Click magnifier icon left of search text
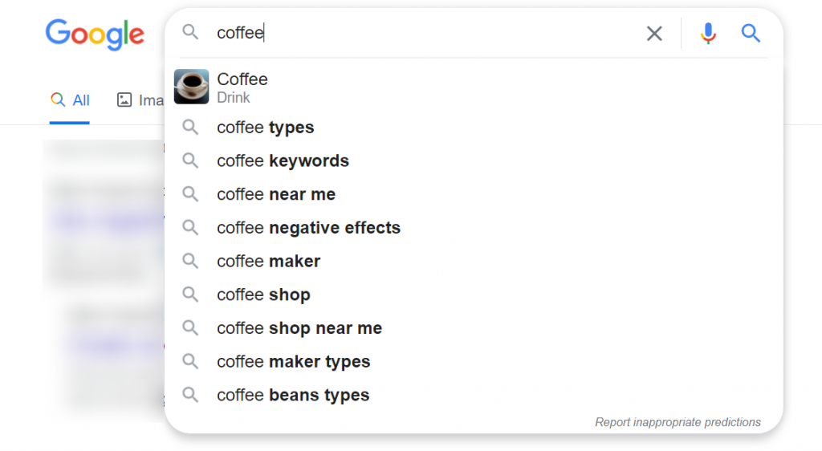Screen dimensions: 822x451 tap(190, 32)
